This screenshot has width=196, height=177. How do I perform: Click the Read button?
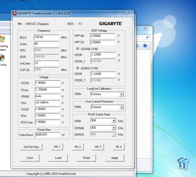86,158
